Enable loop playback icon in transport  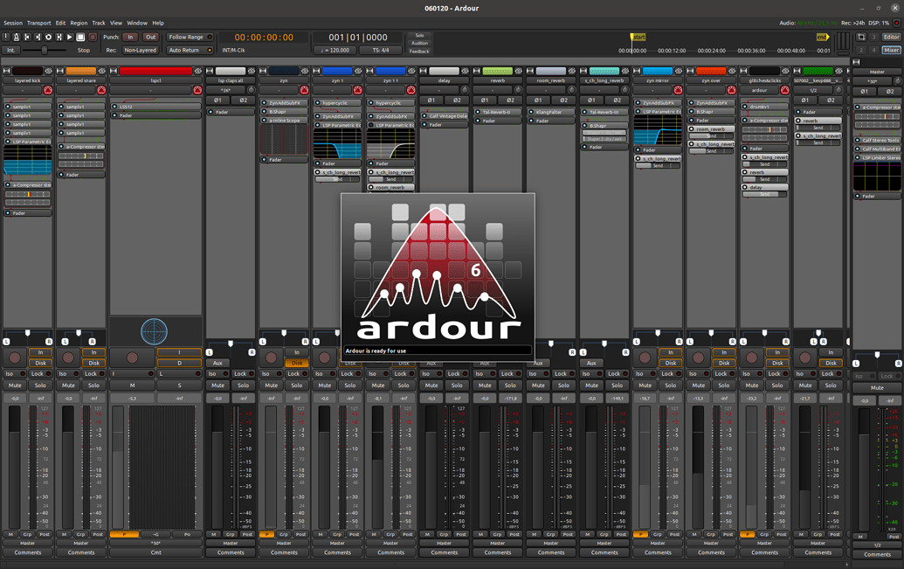48,38
